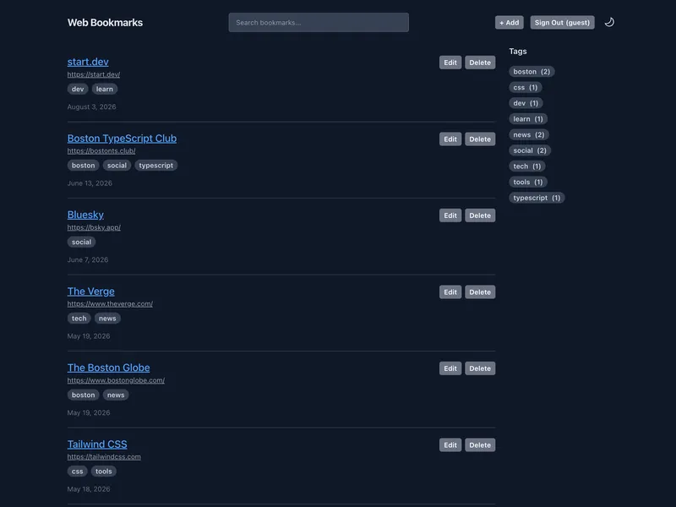Image resolution: width=676 pixels, height=507 pixels.
Task: Select the css tag under Tailwind CSS
Action: (77, 472)
